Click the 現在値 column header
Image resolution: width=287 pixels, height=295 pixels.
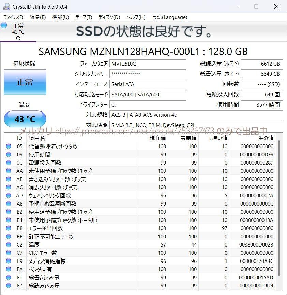152,138
